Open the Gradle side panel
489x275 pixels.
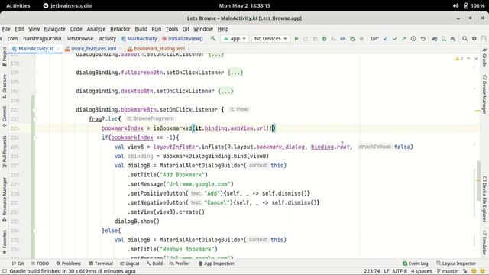484,58
